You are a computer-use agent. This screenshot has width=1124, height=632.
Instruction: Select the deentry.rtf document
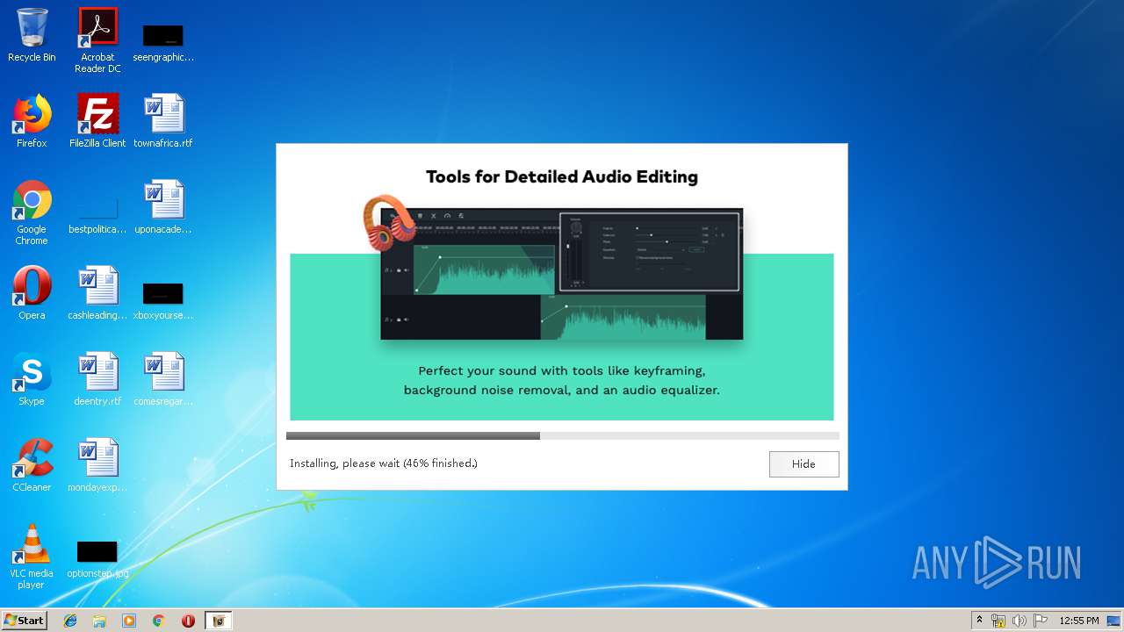97,380
